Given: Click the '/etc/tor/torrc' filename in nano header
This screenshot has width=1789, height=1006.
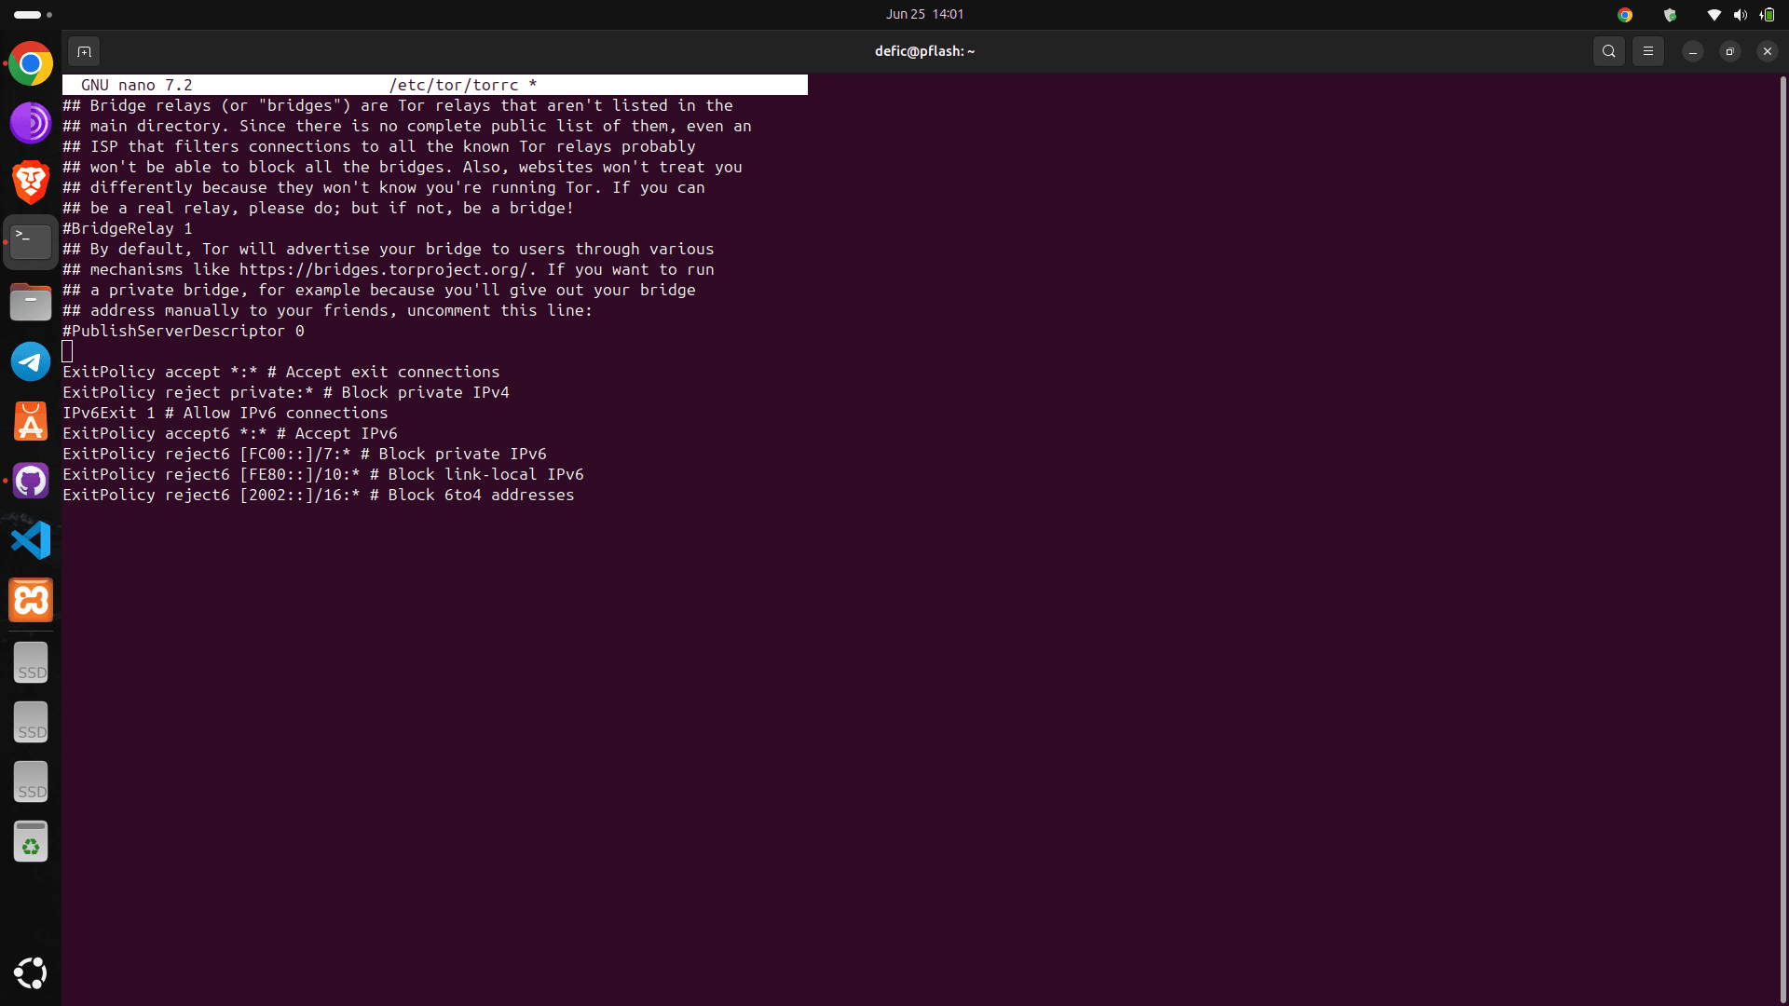Looking at the screenshot, I should pos(454,85).
